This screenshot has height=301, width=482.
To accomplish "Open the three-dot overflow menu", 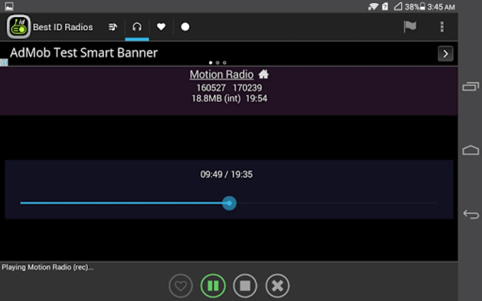I will click(442, 27).
